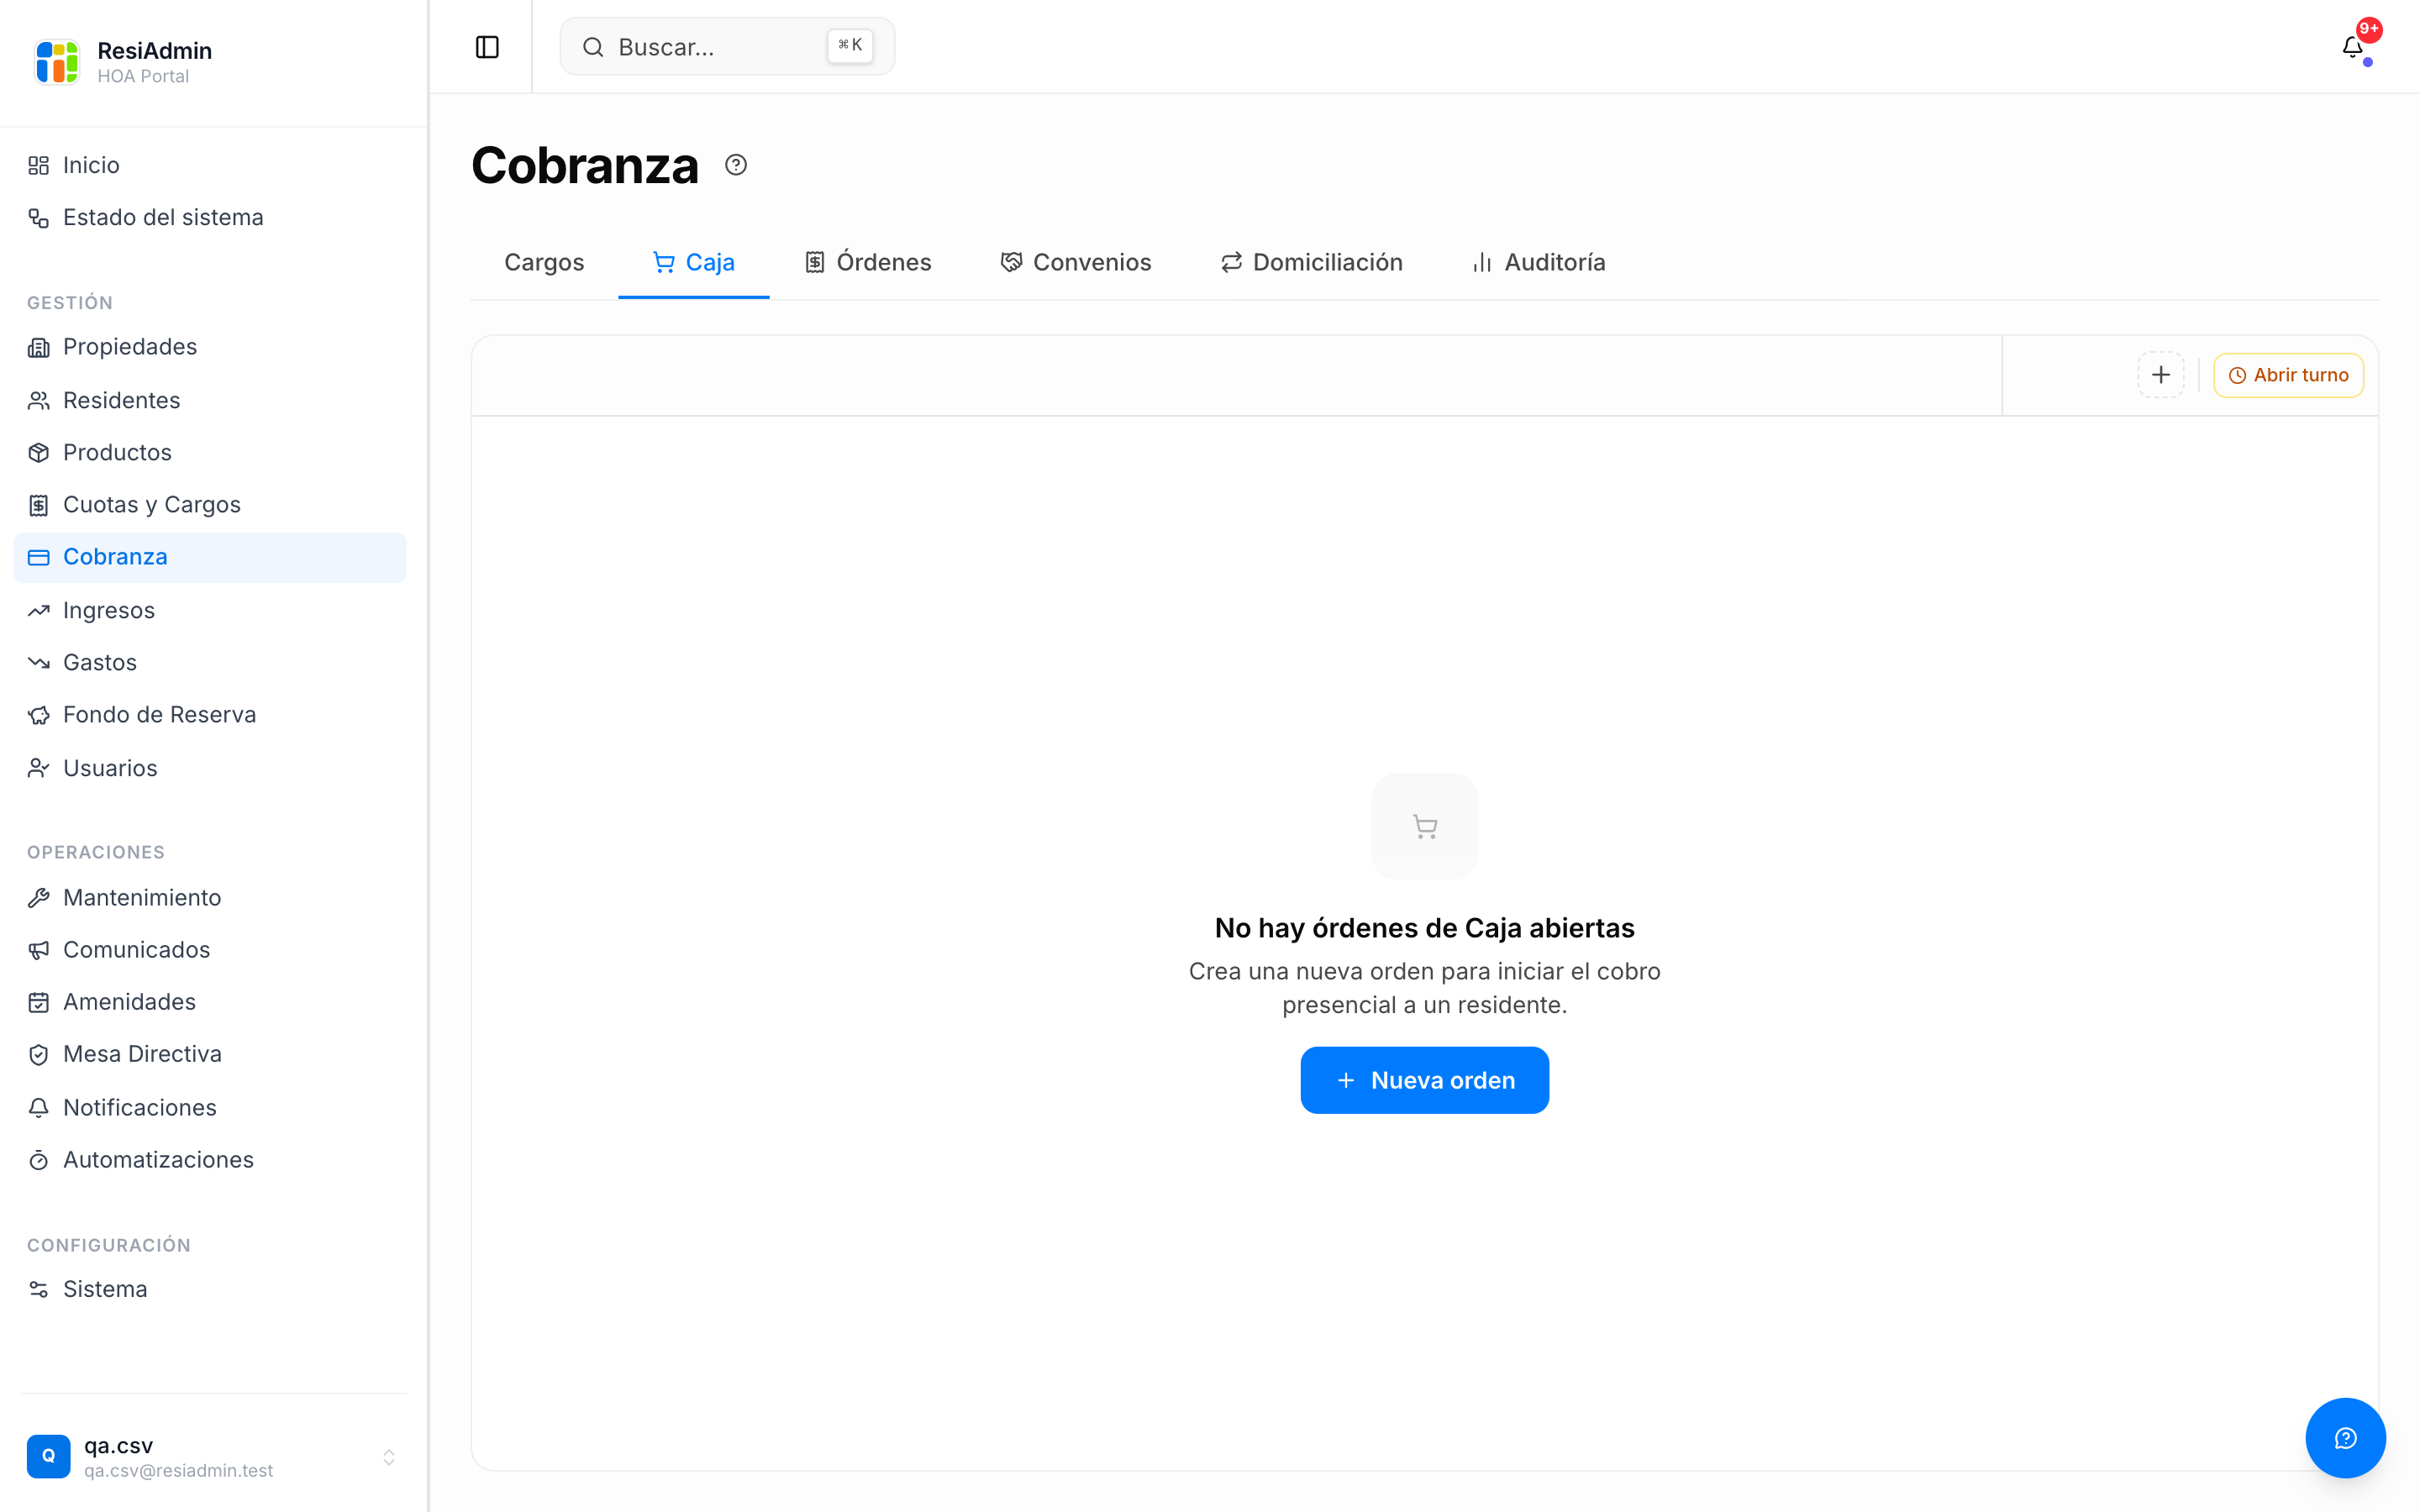Switch to the Auditoría tab
Image resolution: width=2420 pixels, height=1512 pixels.
pyautogui.click(x=1539, y=262)
